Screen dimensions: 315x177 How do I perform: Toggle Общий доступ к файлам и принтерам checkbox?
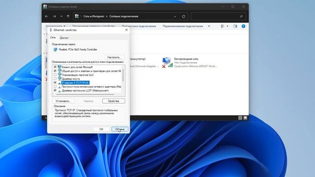[x=55, y=71]
